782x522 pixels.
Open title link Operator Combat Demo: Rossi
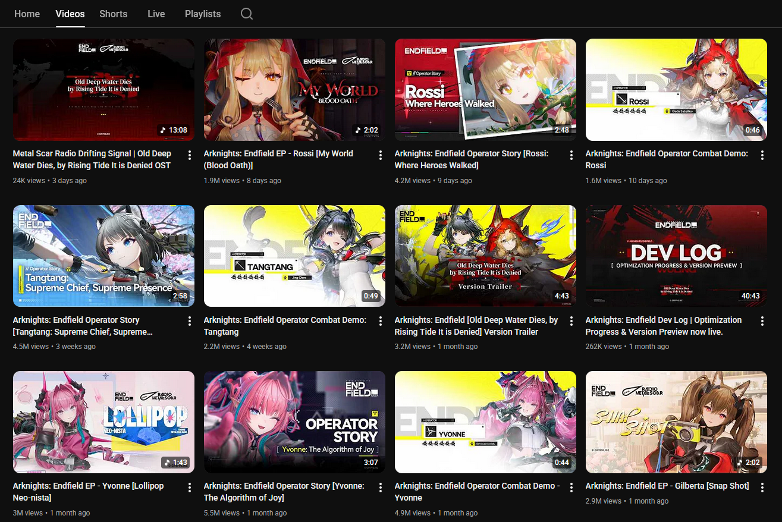667,159
